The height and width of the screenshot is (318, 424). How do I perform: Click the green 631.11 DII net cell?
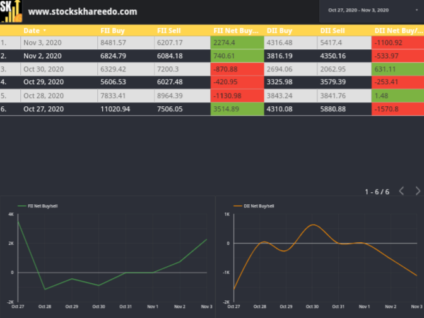click(397, 69)
